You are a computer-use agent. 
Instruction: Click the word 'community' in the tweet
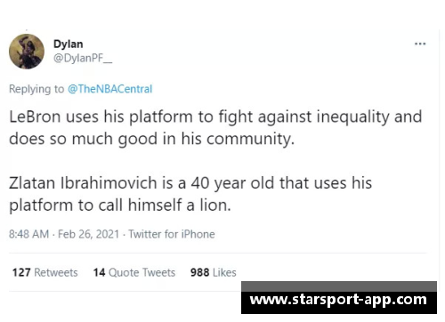point(248,139)
